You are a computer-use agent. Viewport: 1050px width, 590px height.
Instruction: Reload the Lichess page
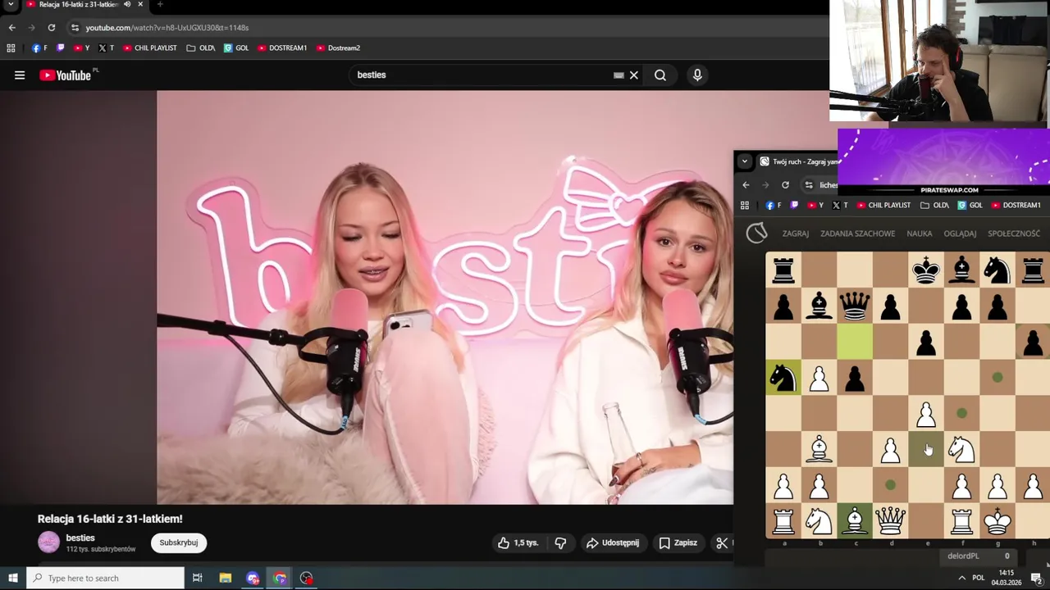[x=785, y=185]
